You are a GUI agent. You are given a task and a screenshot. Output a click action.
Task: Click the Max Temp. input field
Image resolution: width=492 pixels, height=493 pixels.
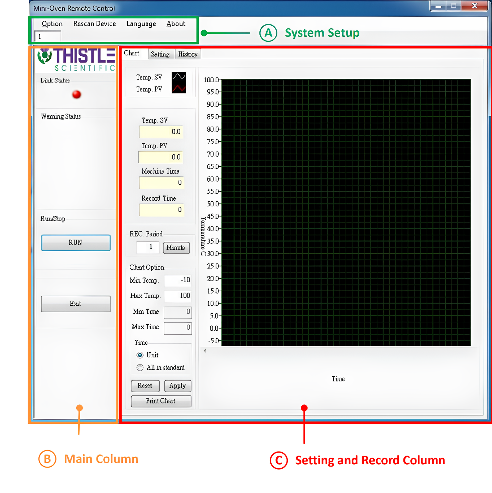pyautogui.click(x=178, y=296)
